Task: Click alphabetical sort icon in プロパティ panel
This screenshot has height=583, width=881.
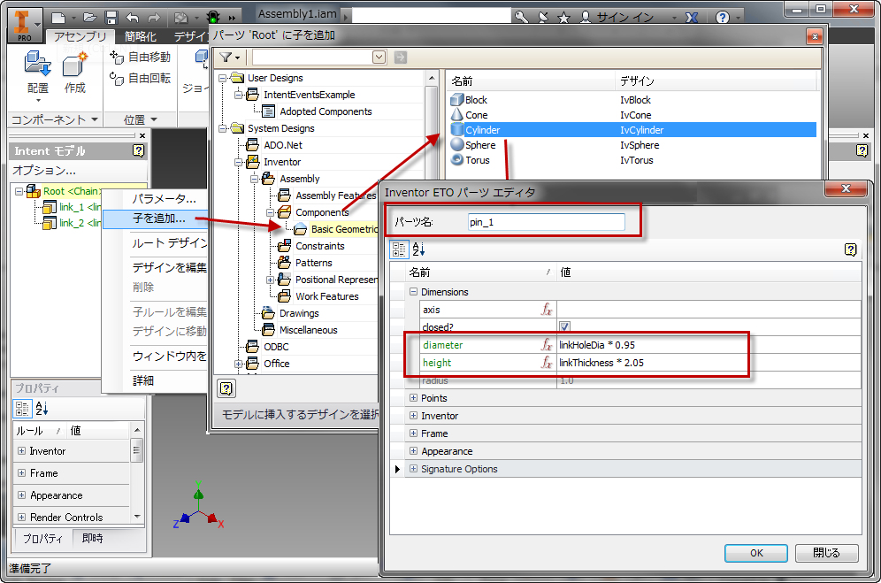Action: point(42,409)
